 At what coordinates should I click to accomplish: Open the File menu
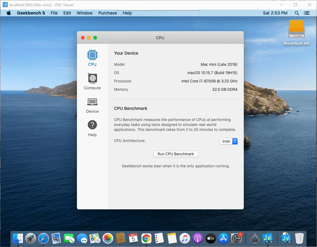pos(54,13)
